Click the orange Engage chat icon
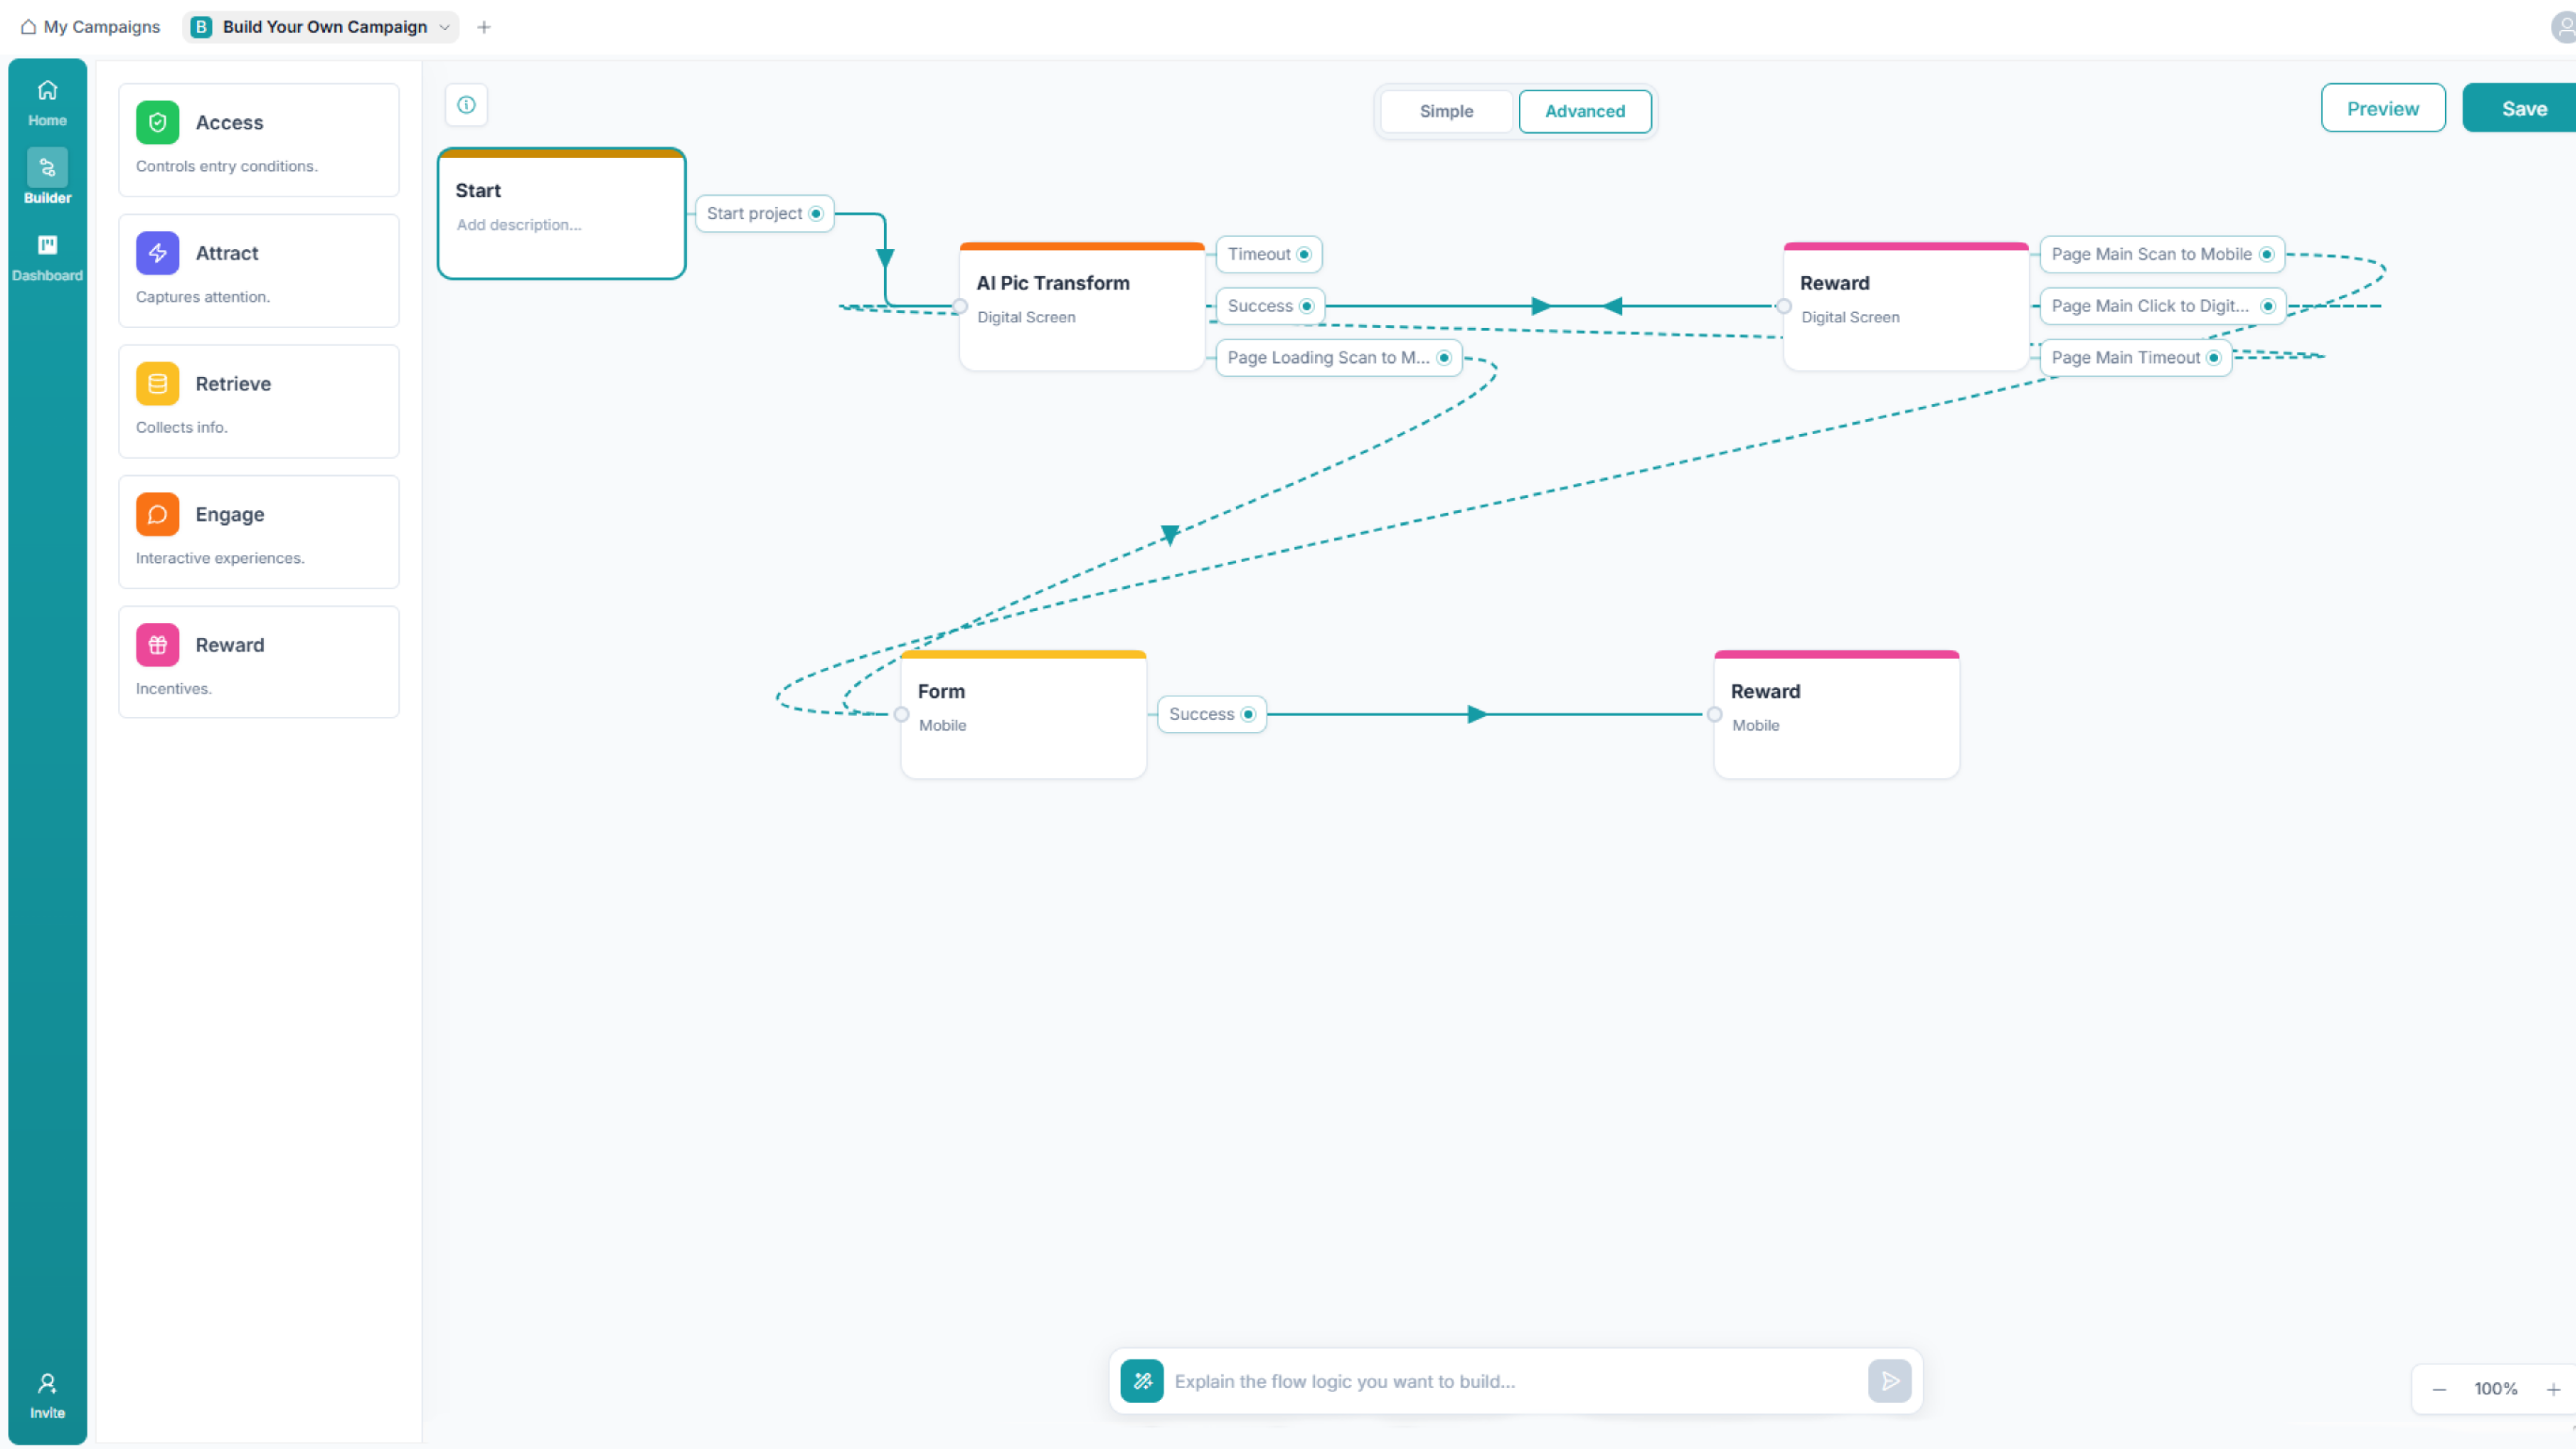Viewport: 2576px width, 1449px height. click(158, 514)
